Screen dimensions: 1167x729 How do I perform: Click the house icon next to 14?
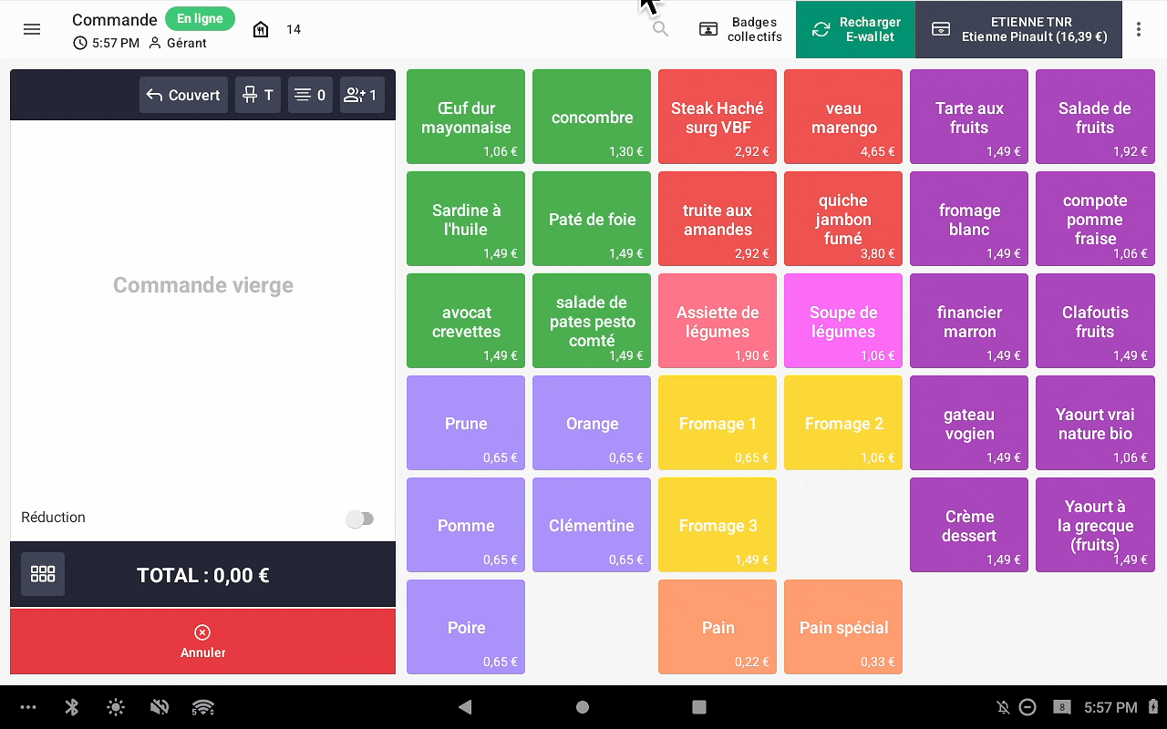coord(261,29)
